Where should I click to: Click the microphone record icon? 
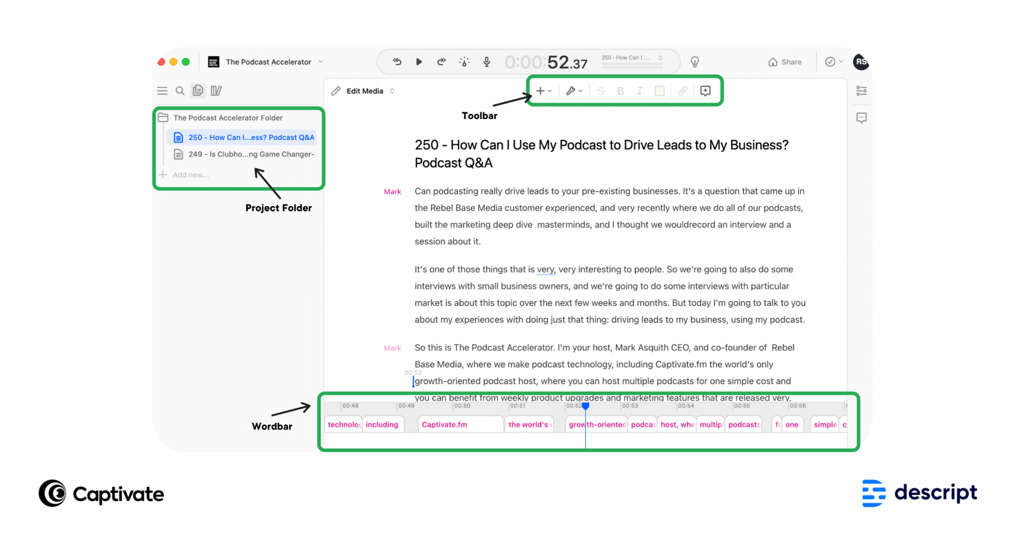(x=486, y=61)
